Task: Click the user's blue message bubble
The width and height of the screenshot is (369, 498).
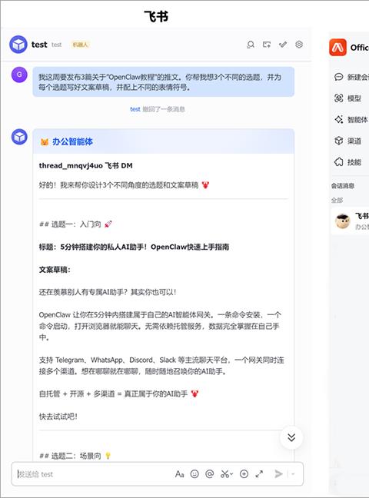Action: pyautogui.click(x=164, y=81)
